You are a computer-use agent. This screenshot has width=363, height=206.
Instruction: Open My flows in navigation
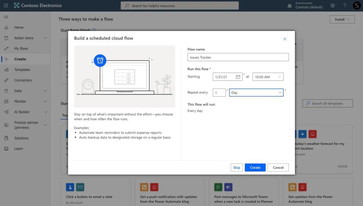click(21, 48)
